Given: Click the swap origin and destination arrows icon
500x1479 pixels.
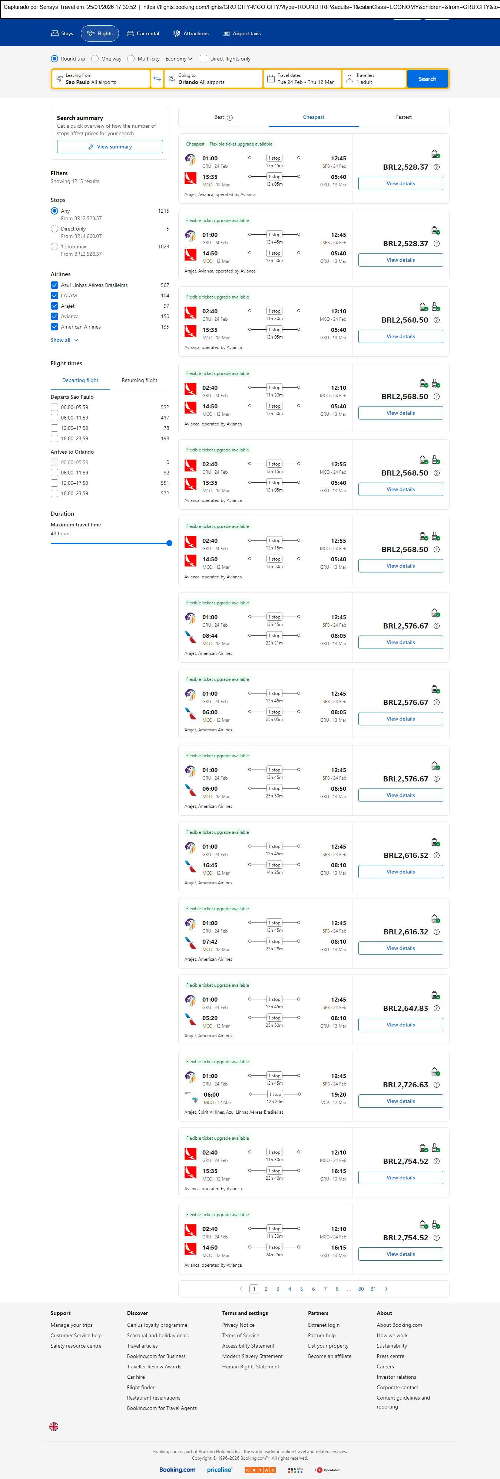Looking at the screenshot, I should click(156, 79).
